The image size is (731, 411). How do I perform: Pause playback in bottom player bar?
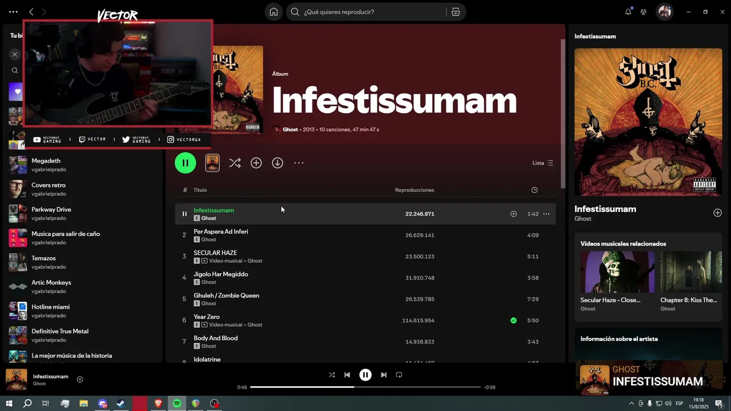365,375
